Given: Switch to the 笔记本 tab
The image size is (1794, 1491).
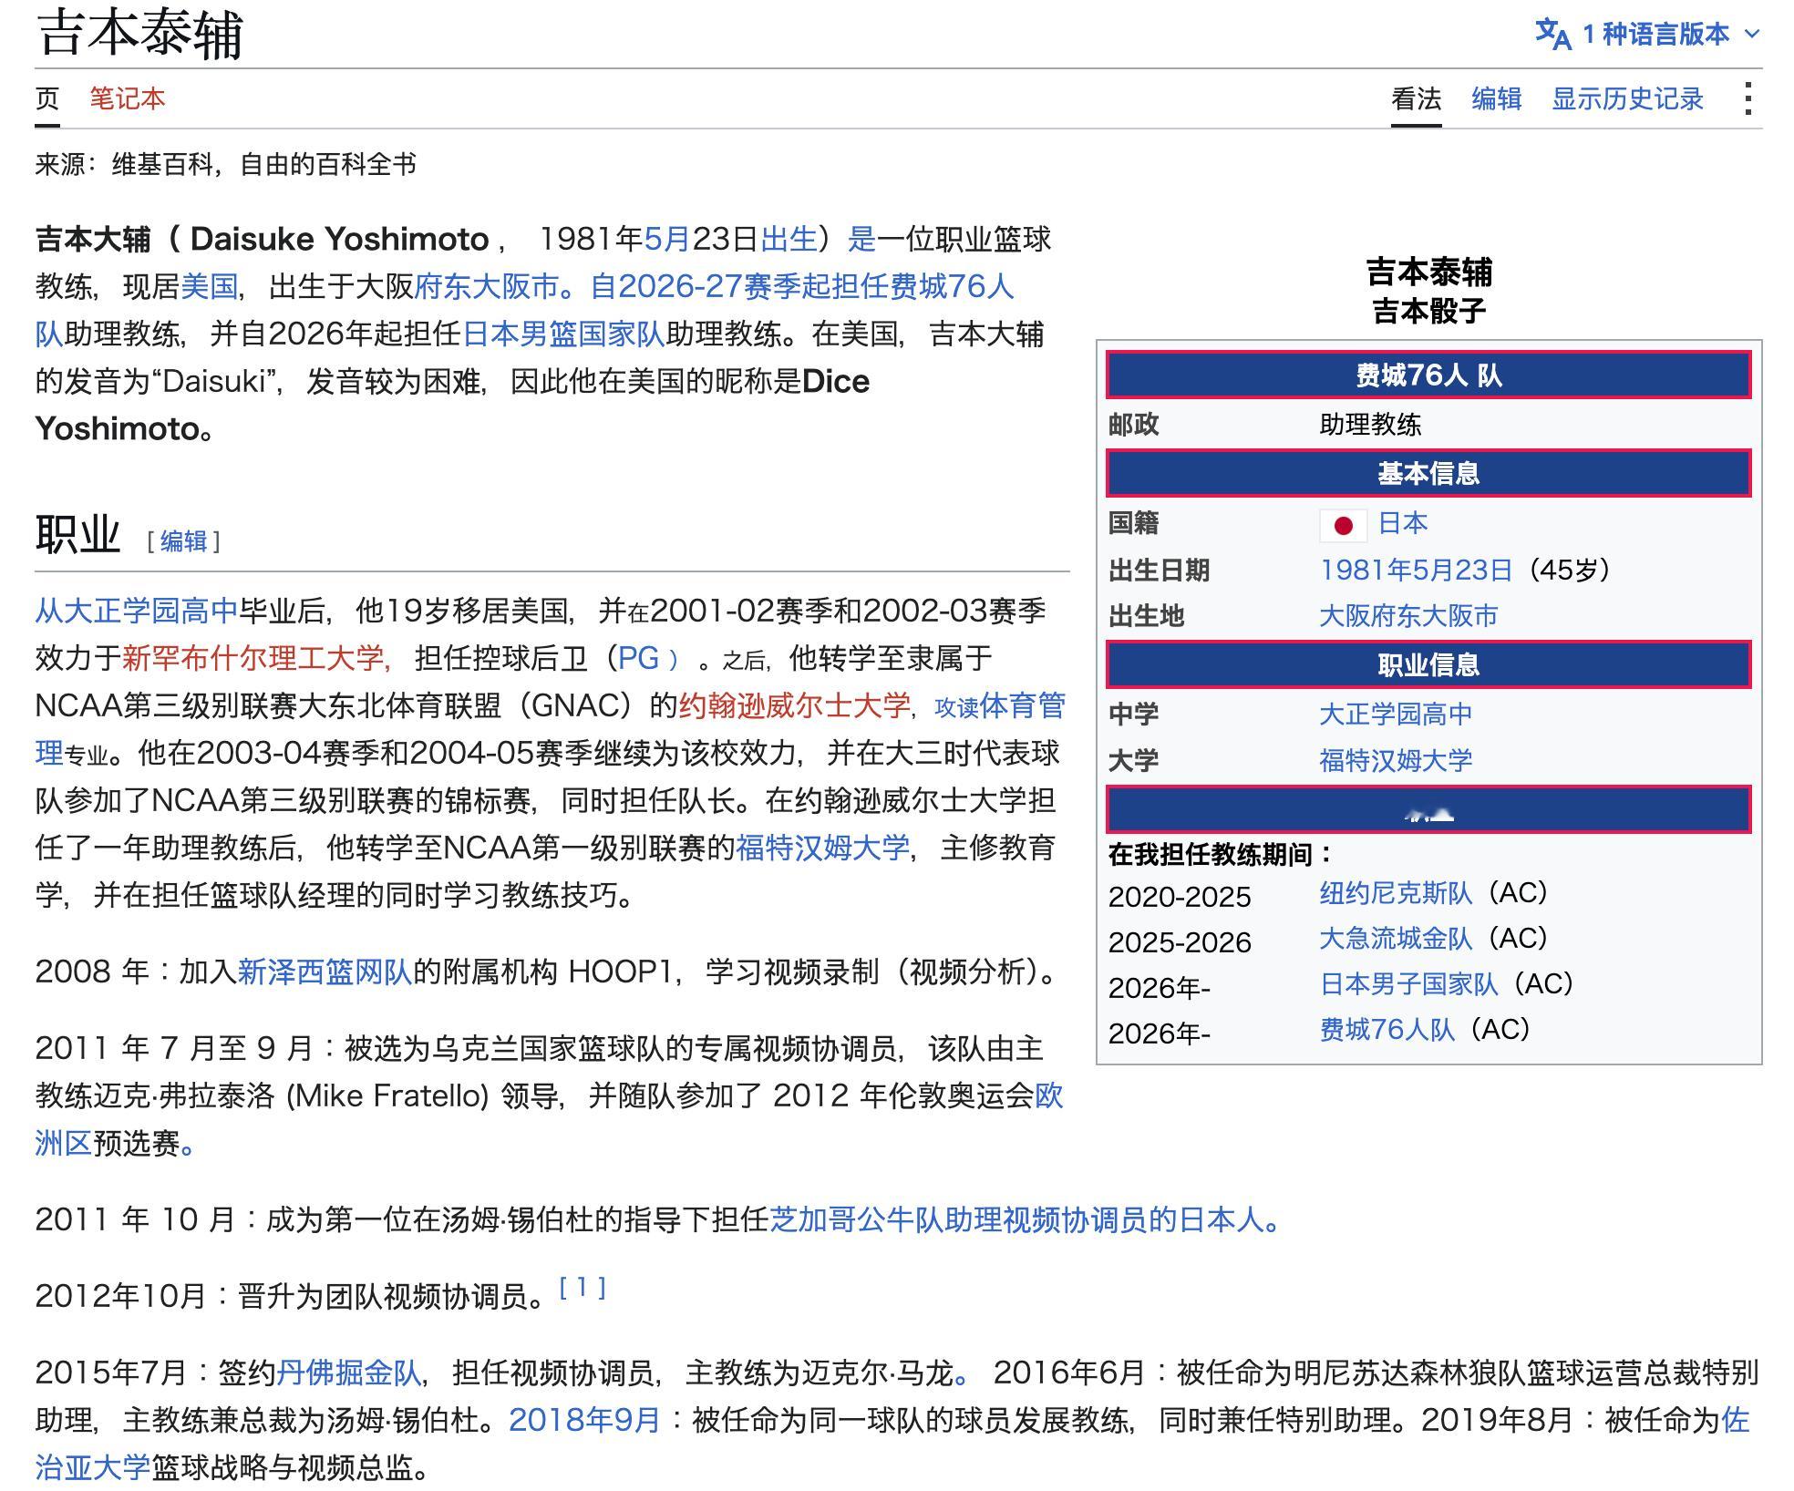Looking at the screenshot, I should pos(128,98).
